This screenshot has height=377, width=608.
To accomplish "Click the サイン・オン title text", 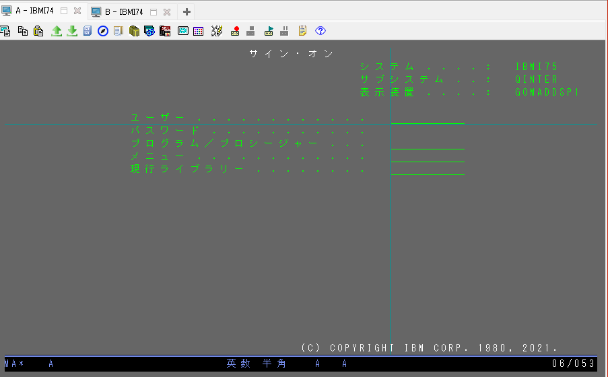I will click(x=291, y=54).
